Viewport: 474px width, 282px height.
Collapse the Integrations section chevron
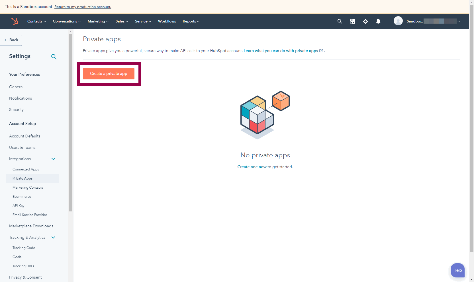pos(53,159)
